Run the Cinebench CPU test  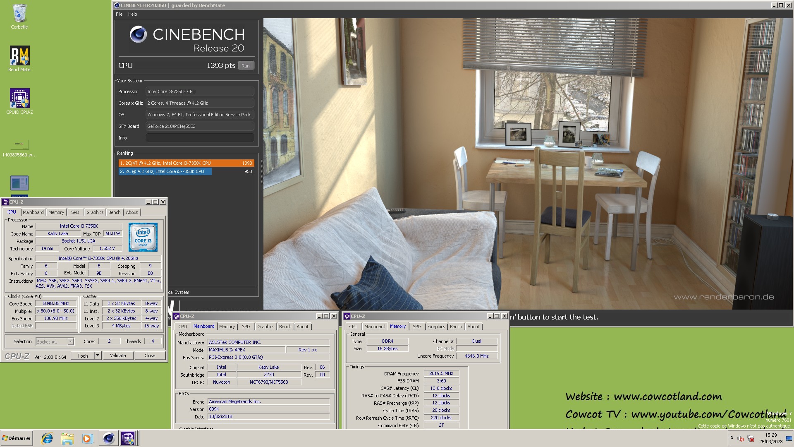coord(246,66)
